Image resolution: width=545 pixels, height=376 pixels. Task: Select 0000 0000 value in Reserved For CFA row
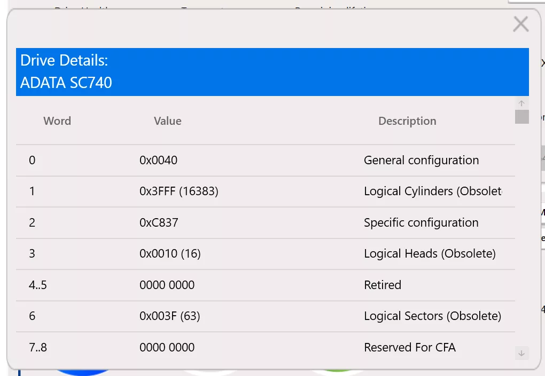tap(167, 348)
